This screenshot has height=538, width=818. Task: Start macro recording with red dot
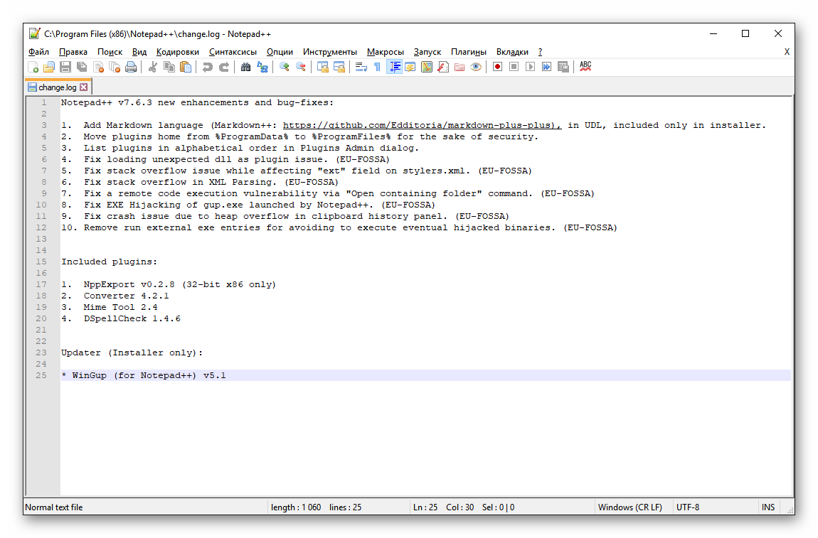pyautogui.click(x=498, y=67)
